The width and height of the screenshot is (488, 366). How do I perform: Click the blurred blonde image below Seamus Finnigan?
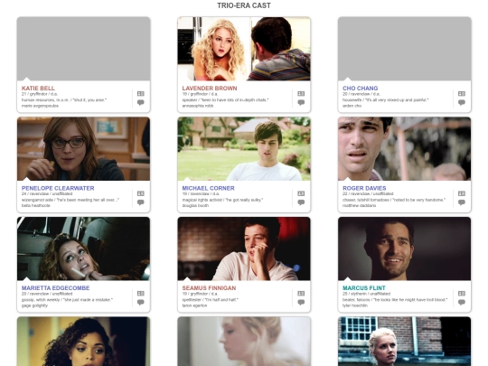tap(244, 342)
